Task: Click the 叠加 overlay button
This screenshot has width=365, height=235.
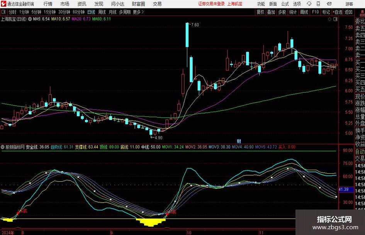Action: [x=271, y=12]
